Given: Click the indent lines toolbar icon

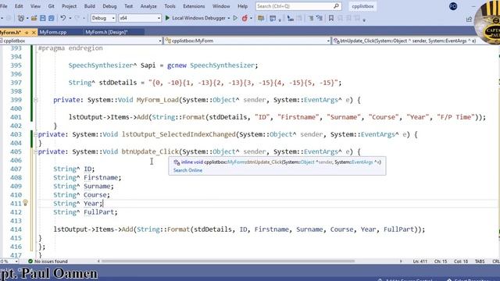Looking at the screenshot, I should 290,18.
